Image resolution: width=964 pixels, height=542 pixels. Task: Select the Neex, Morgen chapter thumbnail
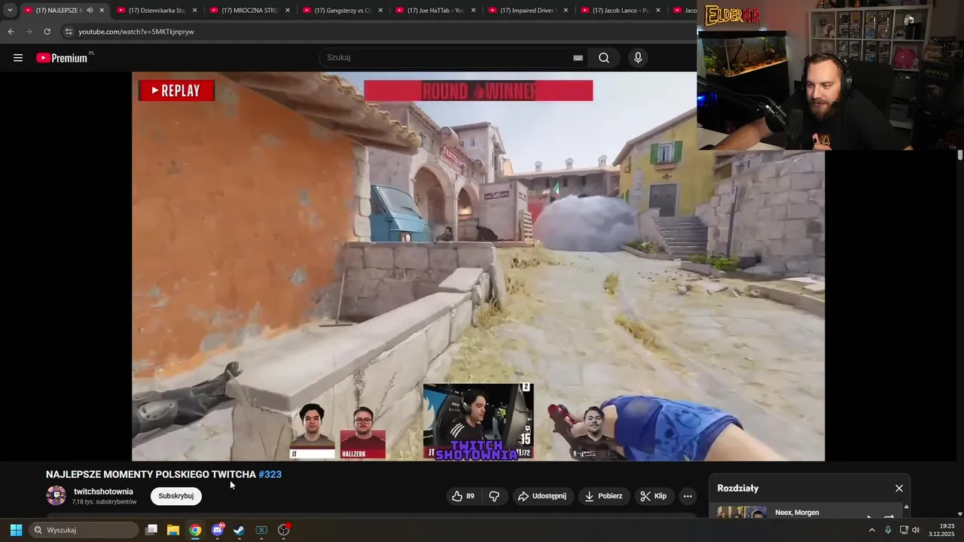742,513
